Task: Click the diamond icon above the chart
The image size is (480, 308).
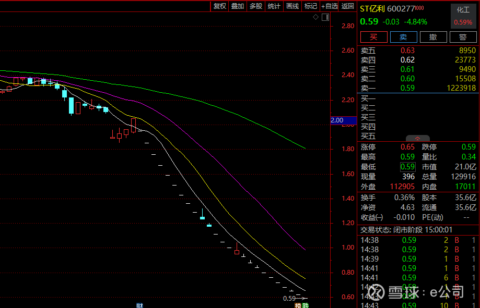Action: tap(315, 17)
